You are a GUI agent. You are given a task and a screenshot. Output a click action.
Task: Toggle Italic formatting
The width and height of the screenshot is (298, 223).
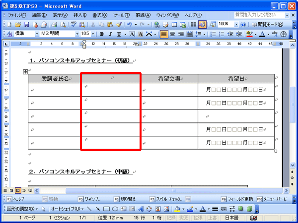pos(110,34)
